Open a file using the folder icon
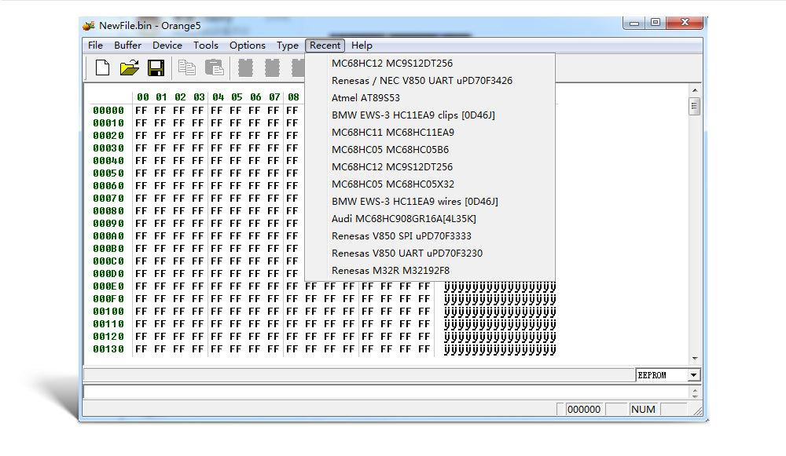Image resolution: width=786 pixels, height=456 pixels. pyautogui.click(x=129, y=68)
